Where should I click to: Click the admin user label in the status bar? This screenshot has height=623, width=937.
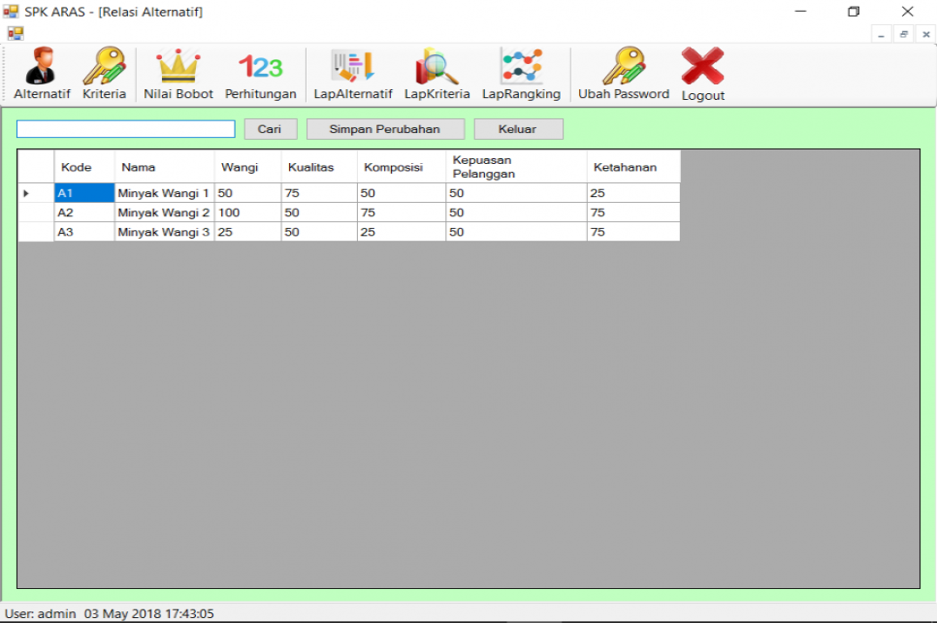39,612
